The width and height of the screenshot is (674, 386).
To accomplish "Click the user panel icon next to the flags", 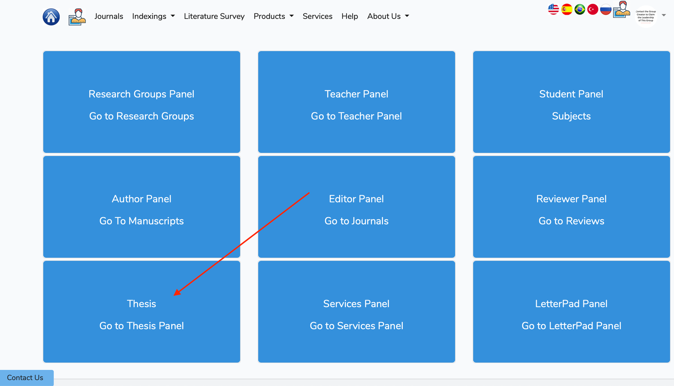I will coord(622,9).
